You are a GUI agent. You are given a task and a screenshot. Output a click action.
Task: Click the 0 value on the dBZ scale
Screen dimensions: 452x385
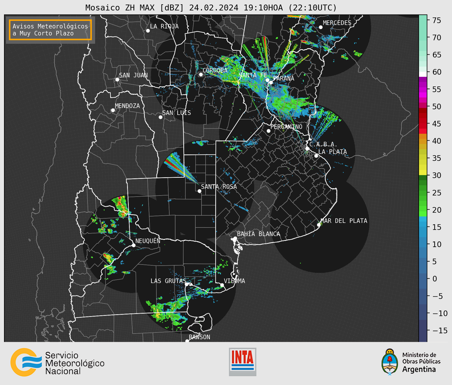[435, 279]
